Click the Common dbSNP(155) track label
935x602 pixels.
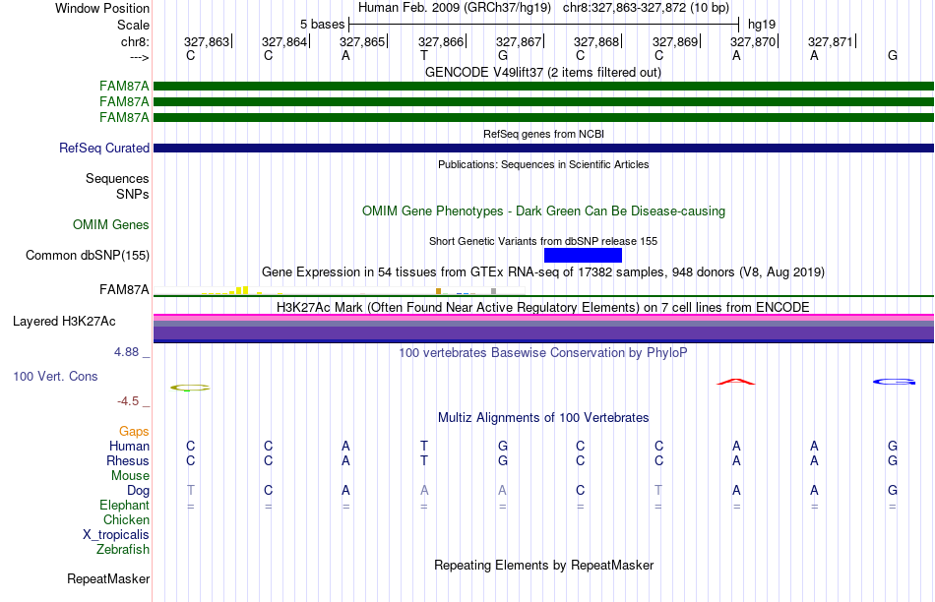(x=87, y=255)
